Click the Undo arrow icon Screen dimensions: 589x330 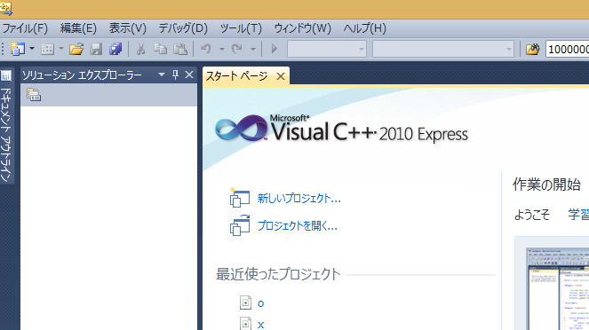coord(206,49)
